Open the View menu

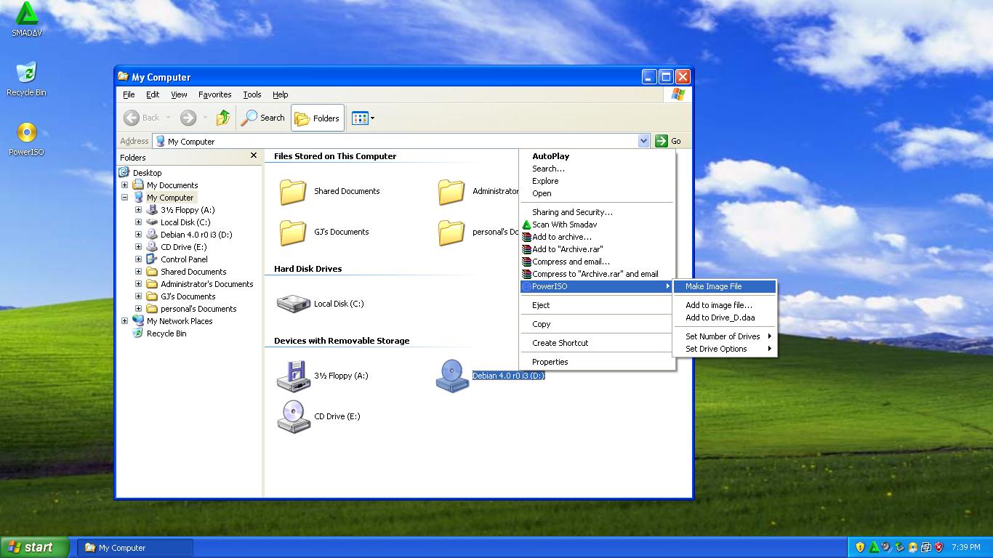click(x=179, y=94)
